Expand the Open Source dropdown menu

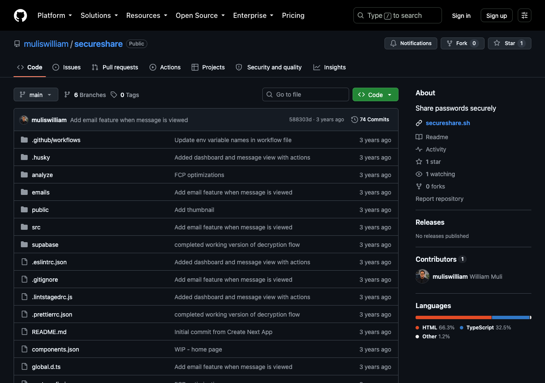pyautogui.click(x=200, y=15)
